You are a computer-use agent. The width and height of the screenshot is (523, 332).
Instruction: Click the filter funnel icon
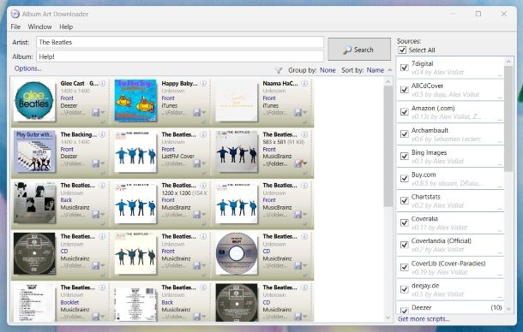pos(279,70)
